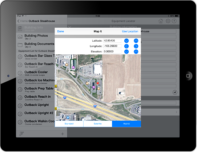The image size is (197, 152).
Task: Click gauge icon beside Outback Upright
Action: [20, 106]
